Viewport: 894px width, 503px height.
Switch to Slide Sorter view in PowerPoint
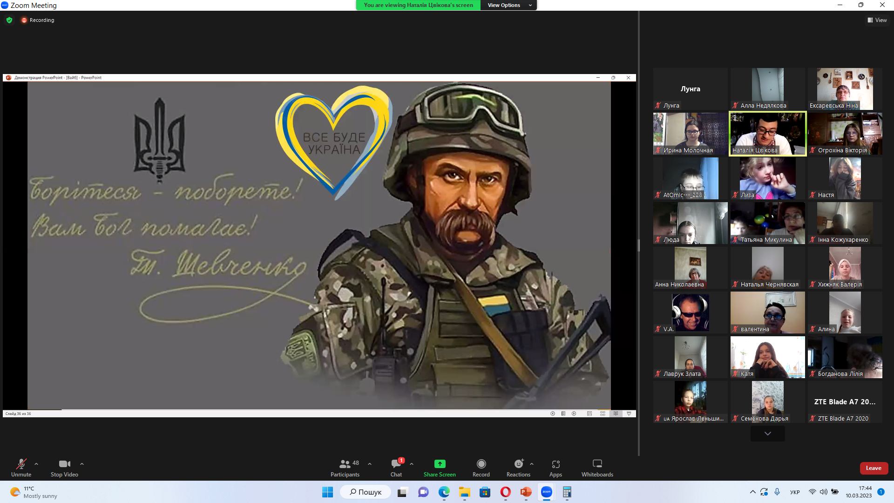[603, 414]
